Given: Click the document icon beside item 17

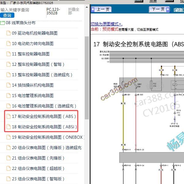Looking at the screenshot, I should click(x=9, y=116).
